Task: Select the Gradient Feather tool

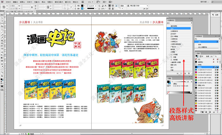Action: (x=2, y=60)
